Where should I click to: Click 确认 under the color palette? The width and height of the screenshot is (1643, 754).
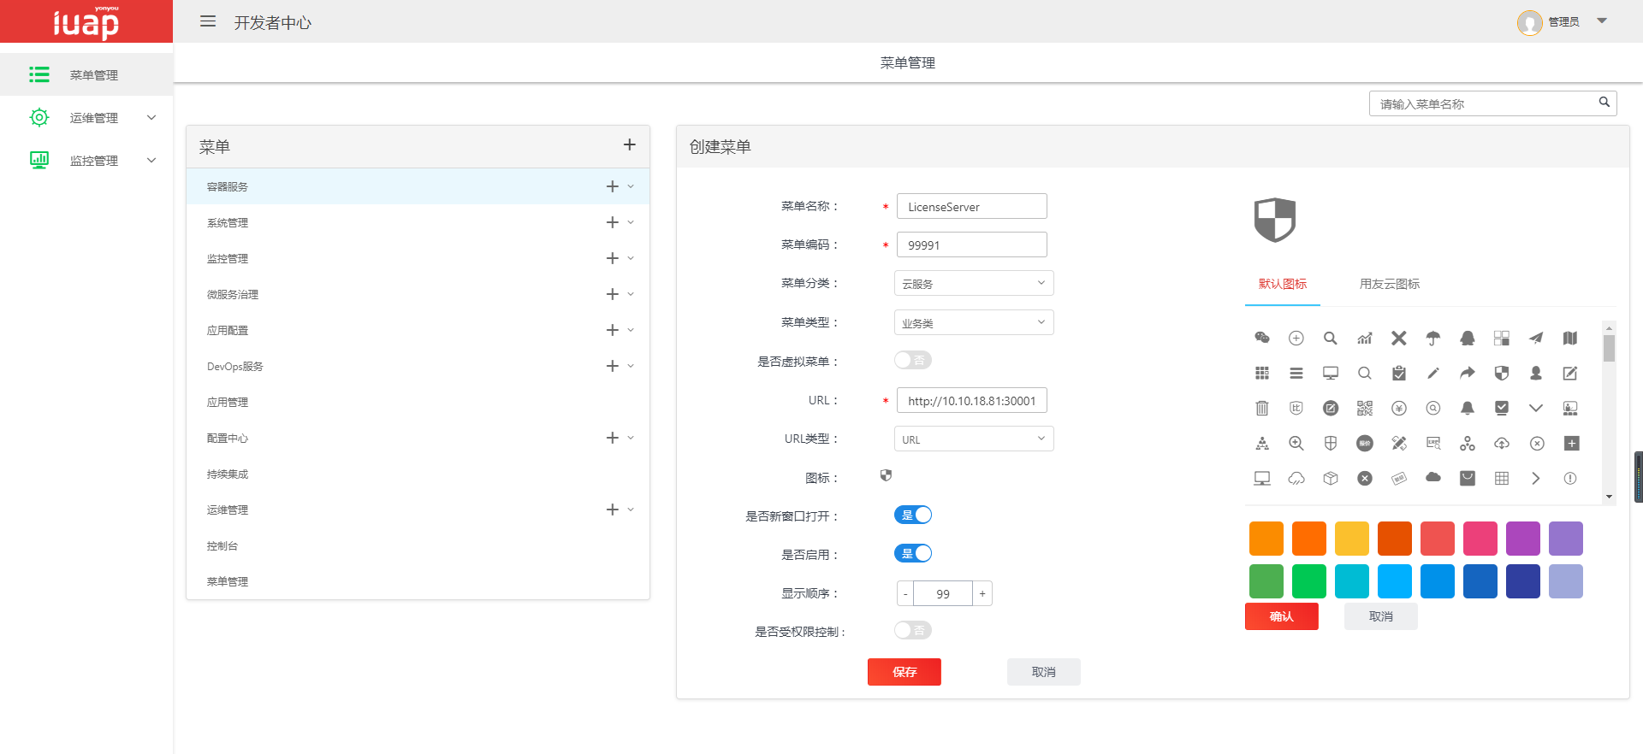click(1281, 616)
